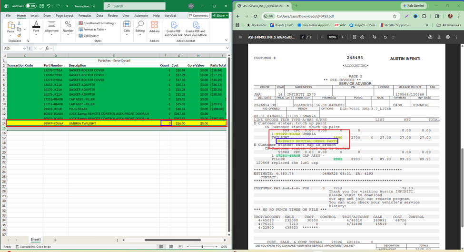Image resolution: width=464 pixels, height=252 pixels.
Task: Switch to Page Break Preview view
Action: 180,247
